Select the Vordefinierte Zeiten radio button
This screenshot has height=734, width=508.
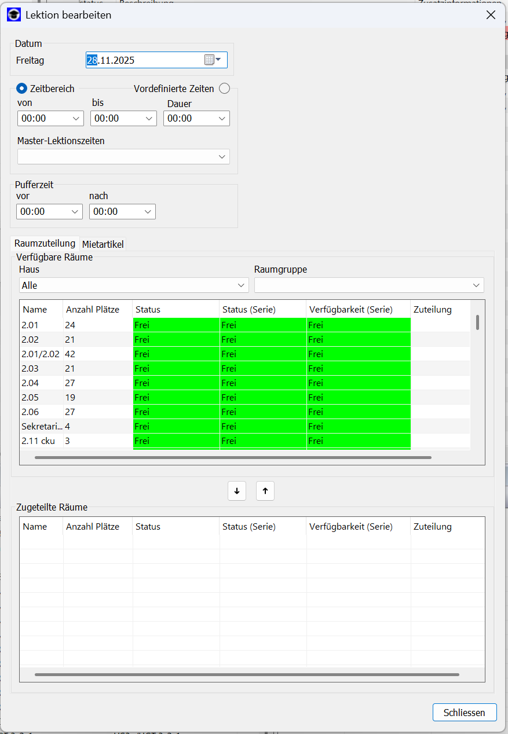click(225, 89)
